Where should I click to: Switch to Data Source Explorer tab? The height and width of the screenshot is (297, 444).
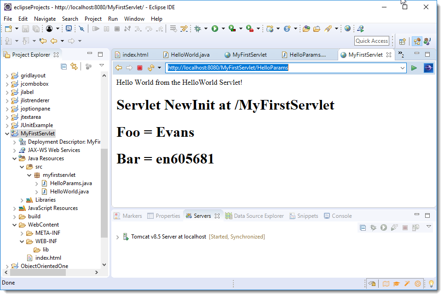254,216
